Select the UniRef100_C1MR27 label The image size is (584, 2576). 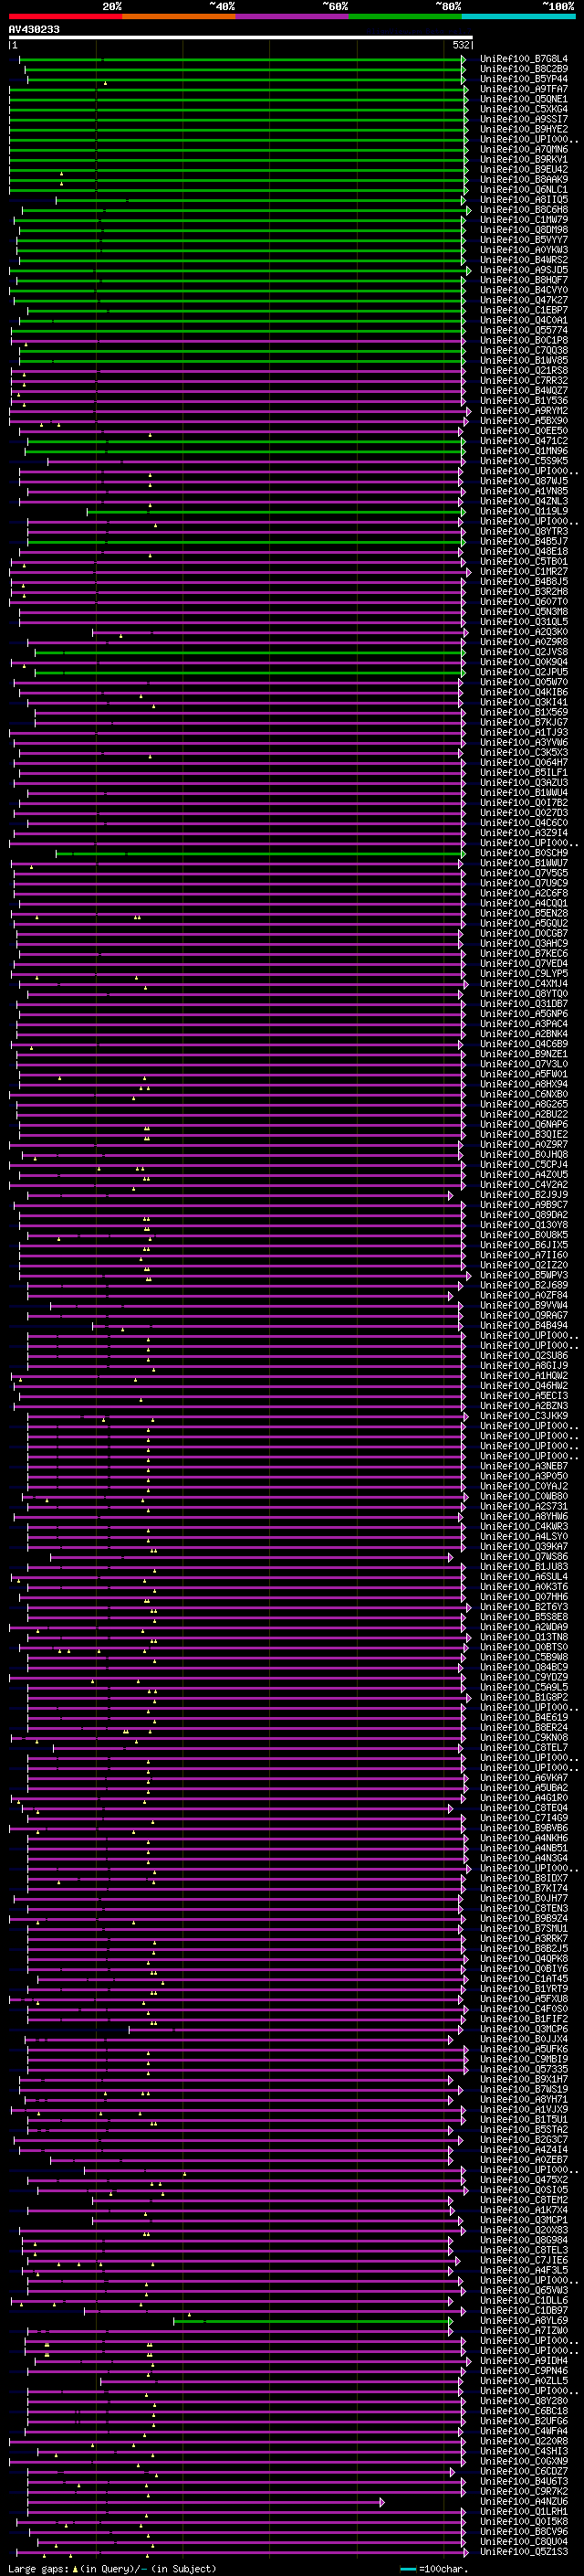pos(524,571)
